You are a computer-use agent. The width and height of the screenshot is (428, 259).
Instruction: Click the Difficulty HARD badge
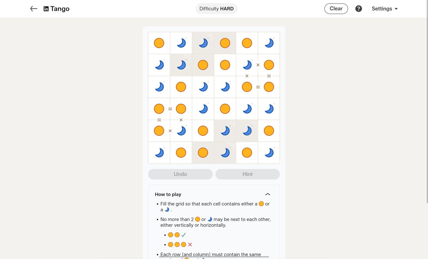click(x=216, y=9)
